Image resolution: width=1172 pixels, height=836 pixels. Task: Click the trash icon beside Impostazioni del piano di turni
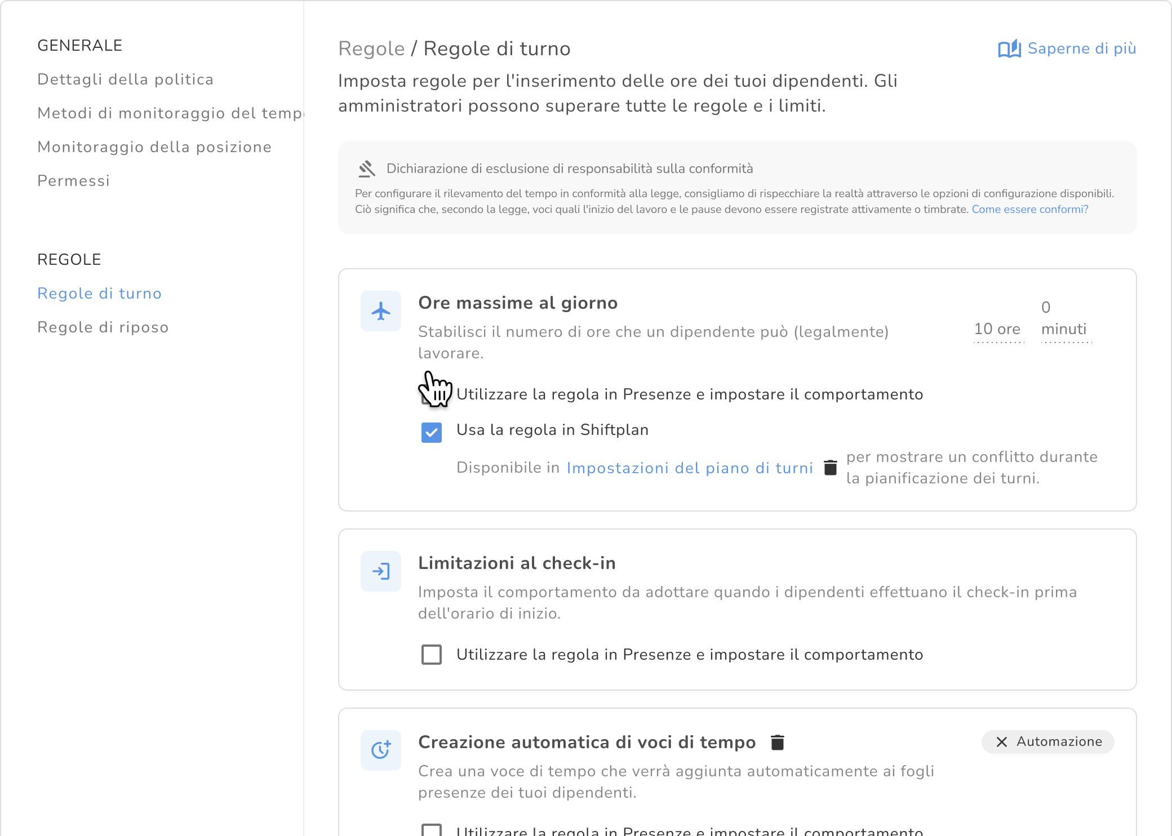(830, 468)
